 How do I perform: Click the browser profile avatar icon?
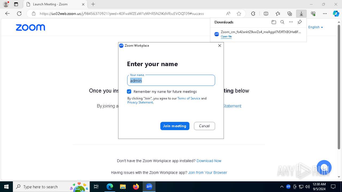click(x=6, y=4)
